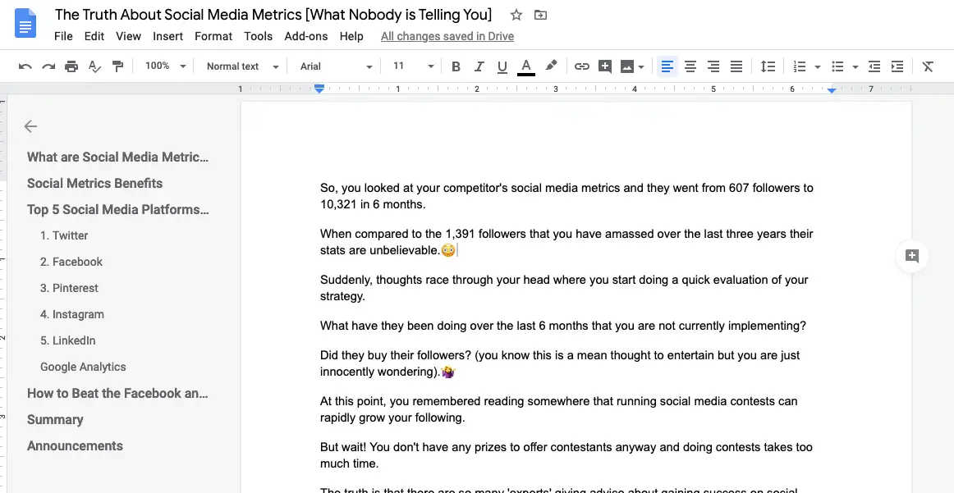954x493 pixels.
Task: Set justified text alignment
Action: tap(736, 66)
